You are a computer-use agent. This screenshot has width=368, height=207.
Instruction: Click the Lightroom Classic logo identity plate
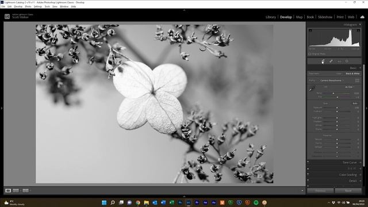pos(7,17)
